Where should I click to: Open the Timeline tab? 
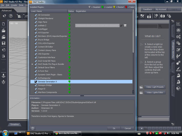(x=14, y=125)
